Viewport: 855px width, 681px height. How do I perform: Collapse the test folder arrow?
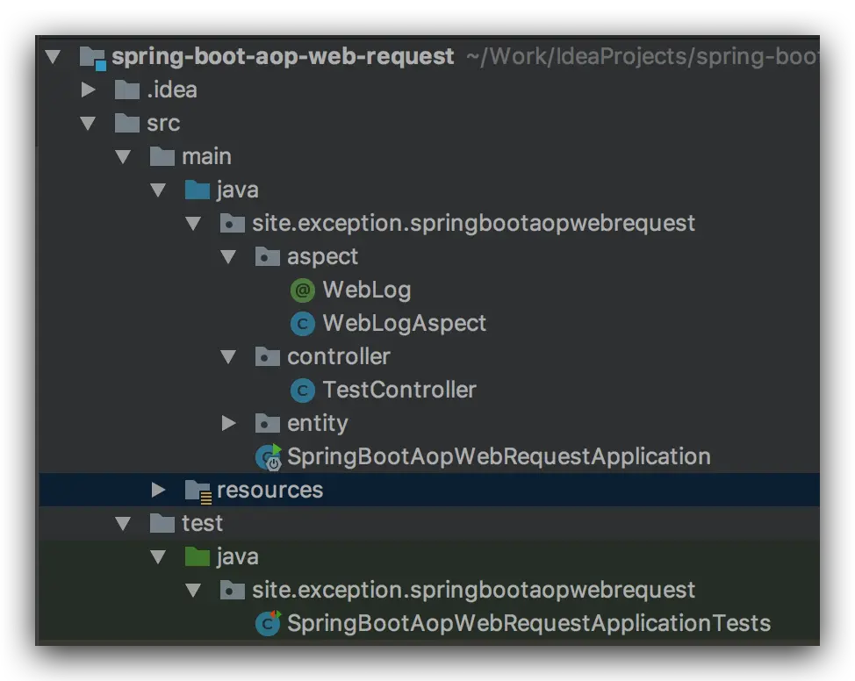(x=123, y=524)
